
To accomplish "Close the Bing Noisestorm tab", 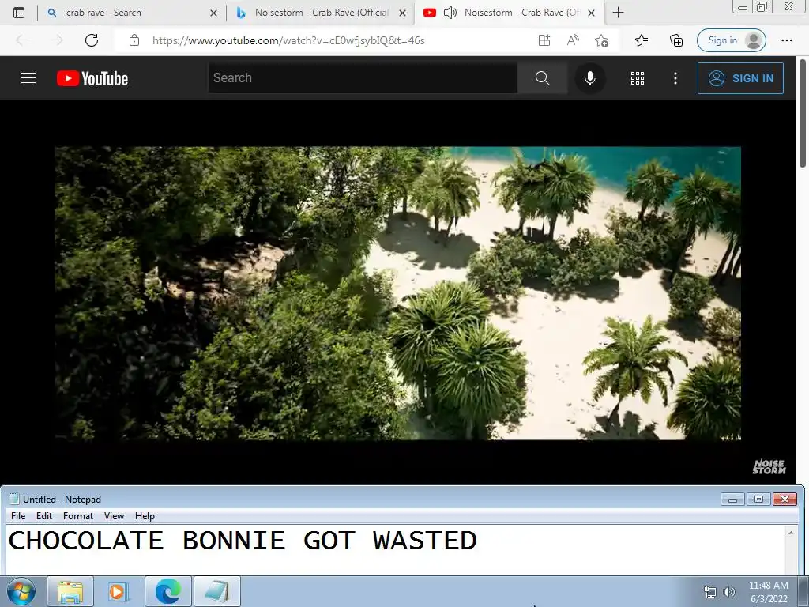I will click(x=402, y=13).
